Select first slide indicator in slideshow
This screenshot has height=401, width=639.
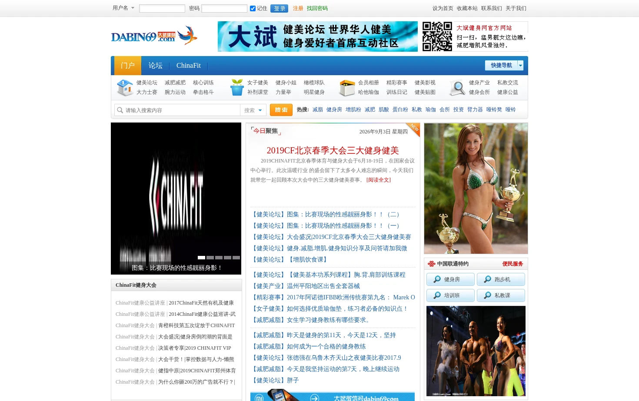click(201, 258)
